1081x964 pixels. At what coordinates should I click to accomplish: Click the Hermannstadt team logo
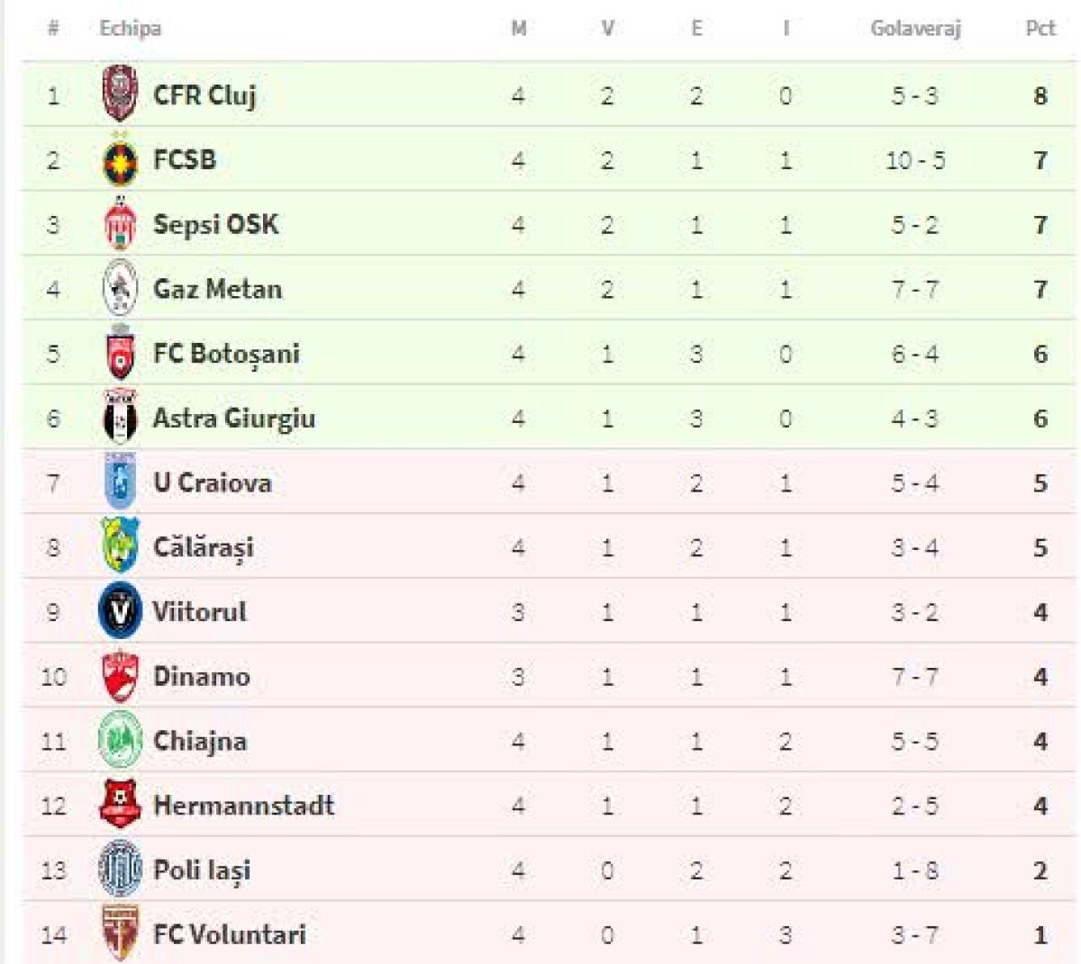coord(120,805)
